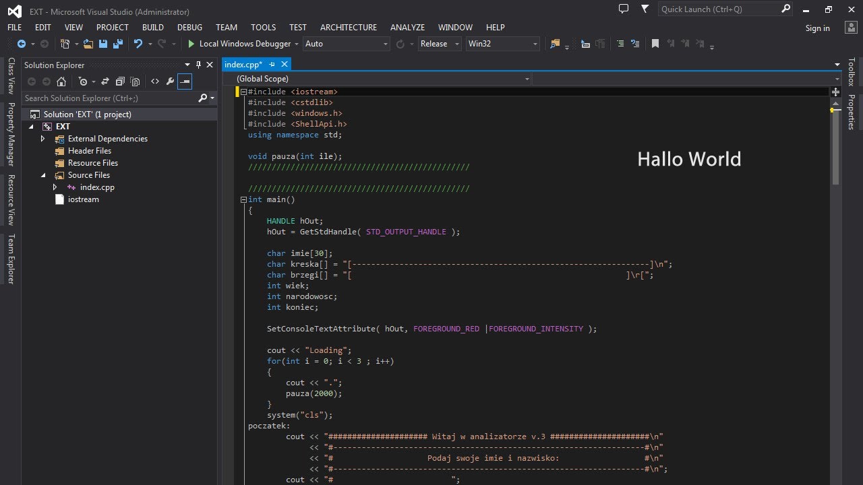Click the Collapse All icon in Solution Explorer
Image resolution: width=863 pixels, height=485 pixels.
(x=120, y=82)
